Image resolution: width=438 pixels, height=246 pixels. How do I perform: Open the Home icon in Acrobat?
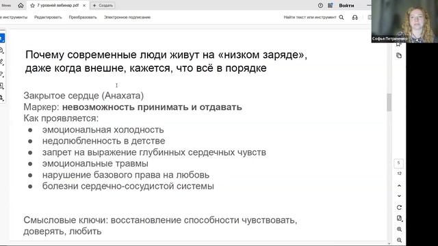[21, 5]
